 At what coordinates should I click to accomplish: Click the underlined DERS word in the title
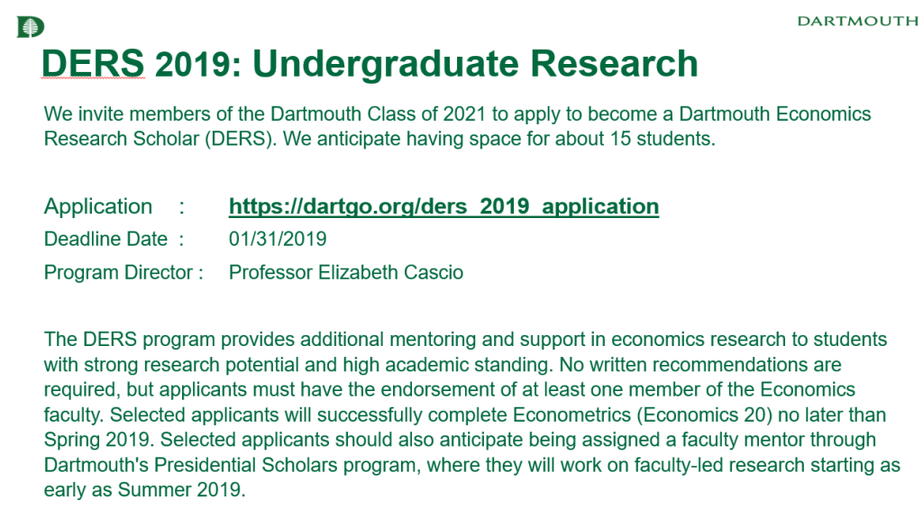93,63
